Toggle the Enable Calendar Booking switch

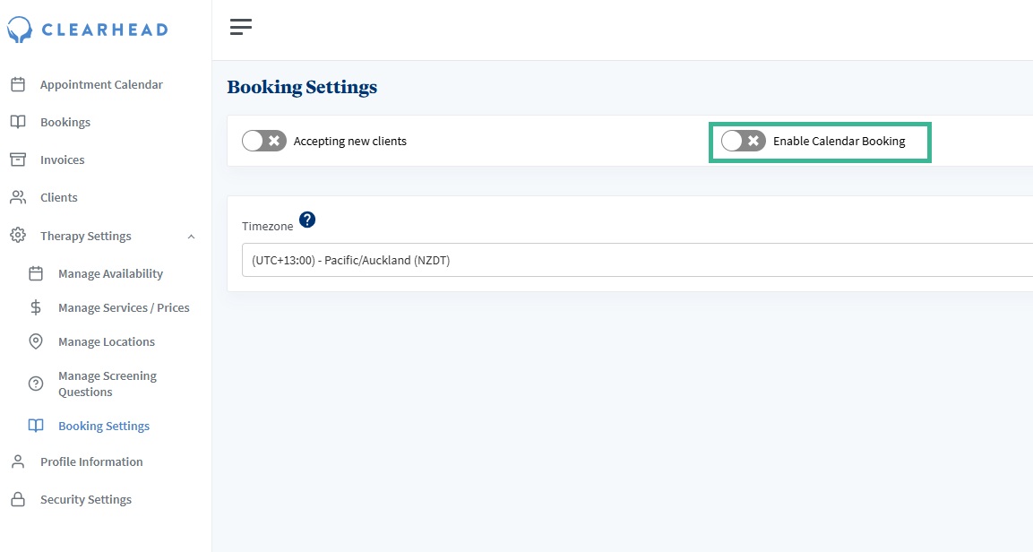pyautogui.click(x=743, y=141)
